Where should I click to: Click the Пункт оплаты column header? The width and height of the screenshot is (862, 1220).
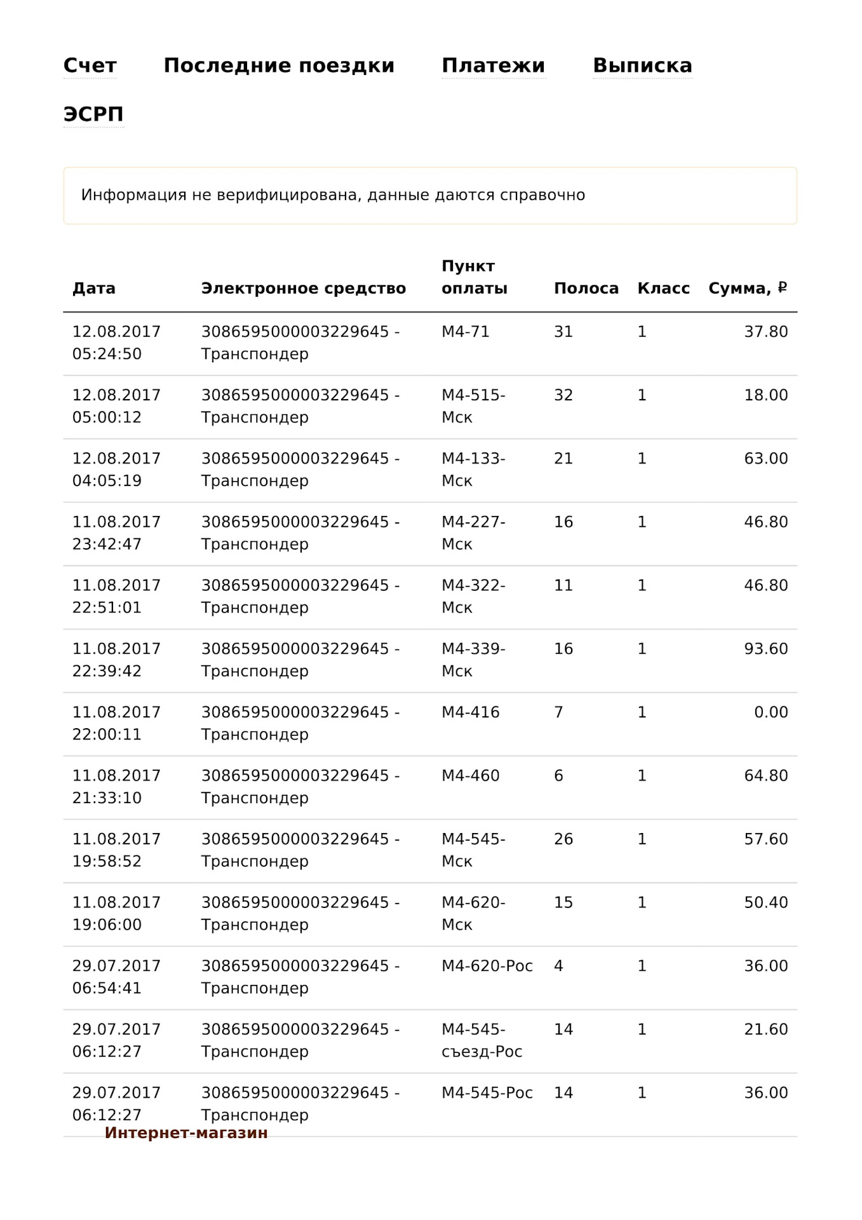pos(474,278)
